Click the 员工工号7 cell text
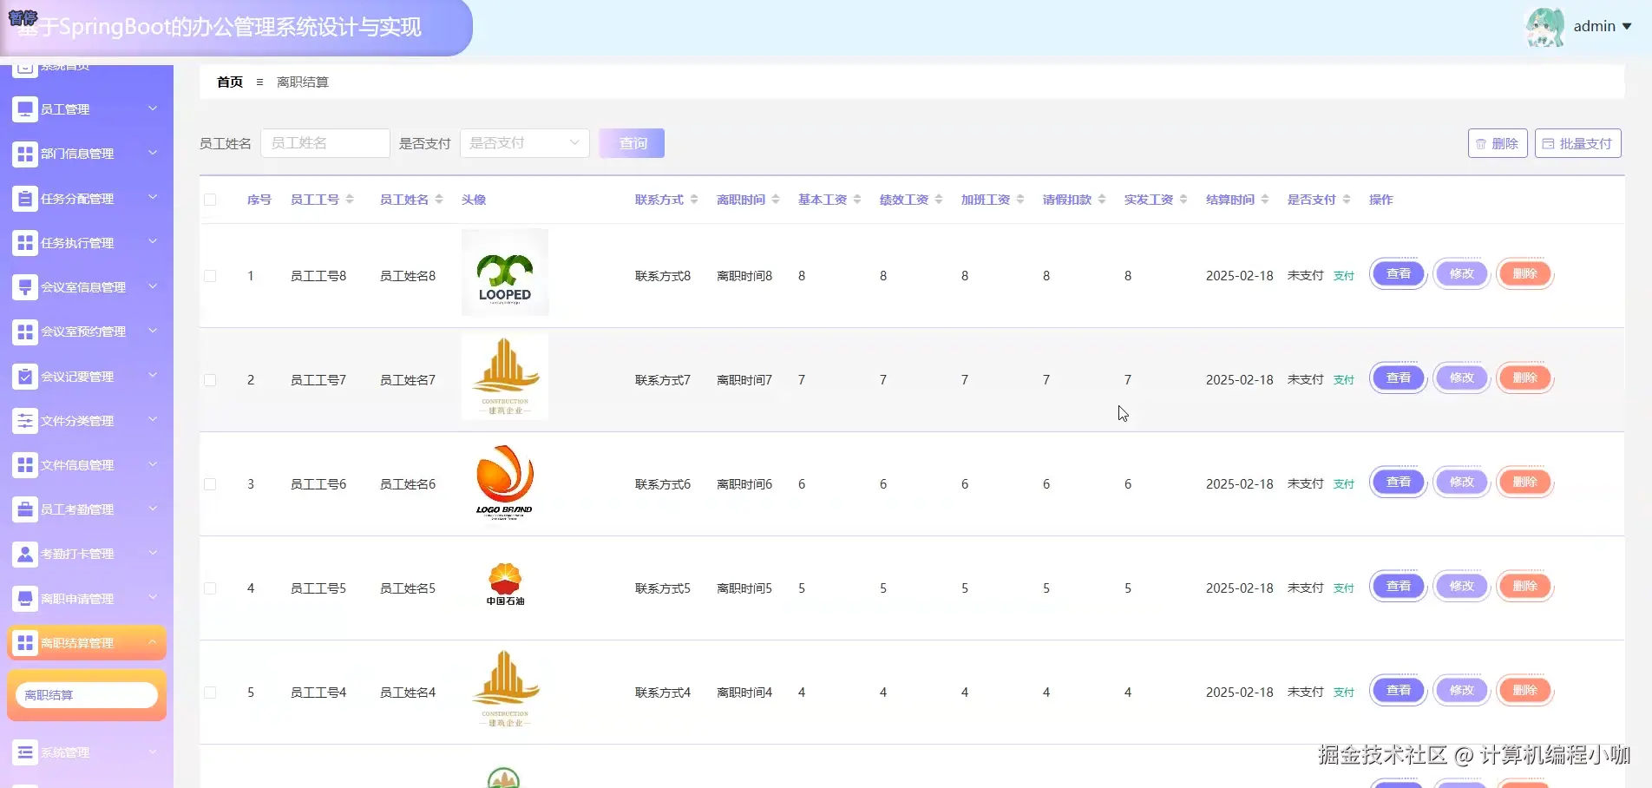The height and width of the screenshot is (788, 1652). (x=318, y=380)
